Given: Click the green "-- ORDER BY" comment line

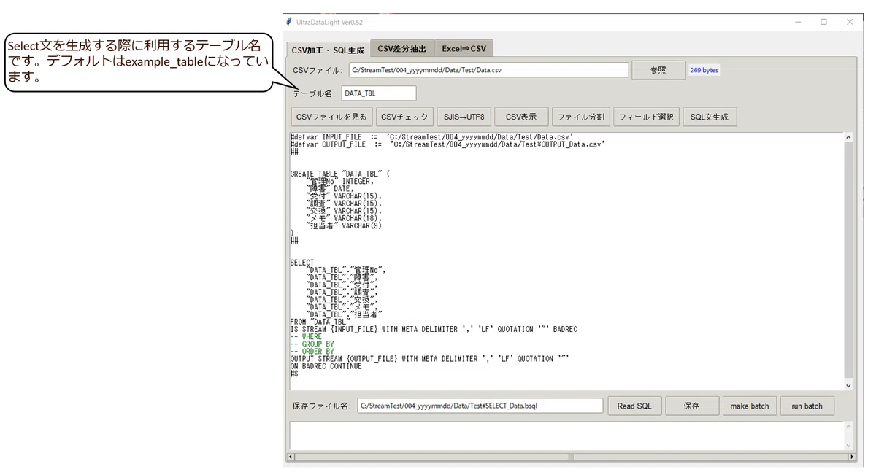Looking at the screenshot, I should tap(312, 352).
